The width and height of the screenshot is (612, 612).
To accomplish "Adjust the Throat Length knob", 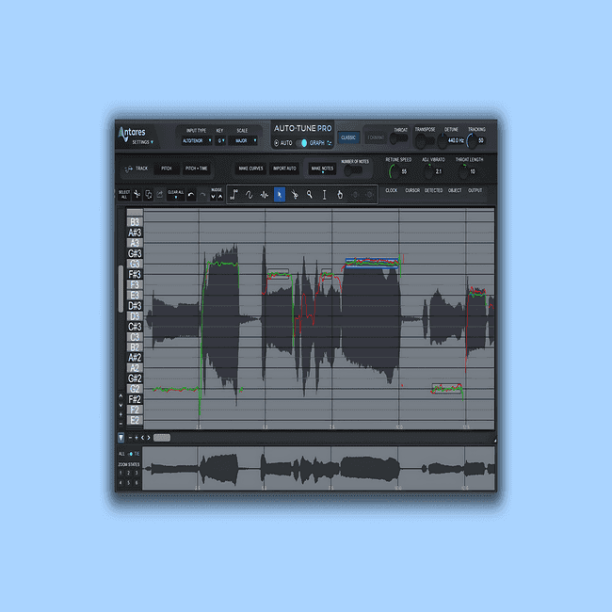I will [x=463, y=171].
